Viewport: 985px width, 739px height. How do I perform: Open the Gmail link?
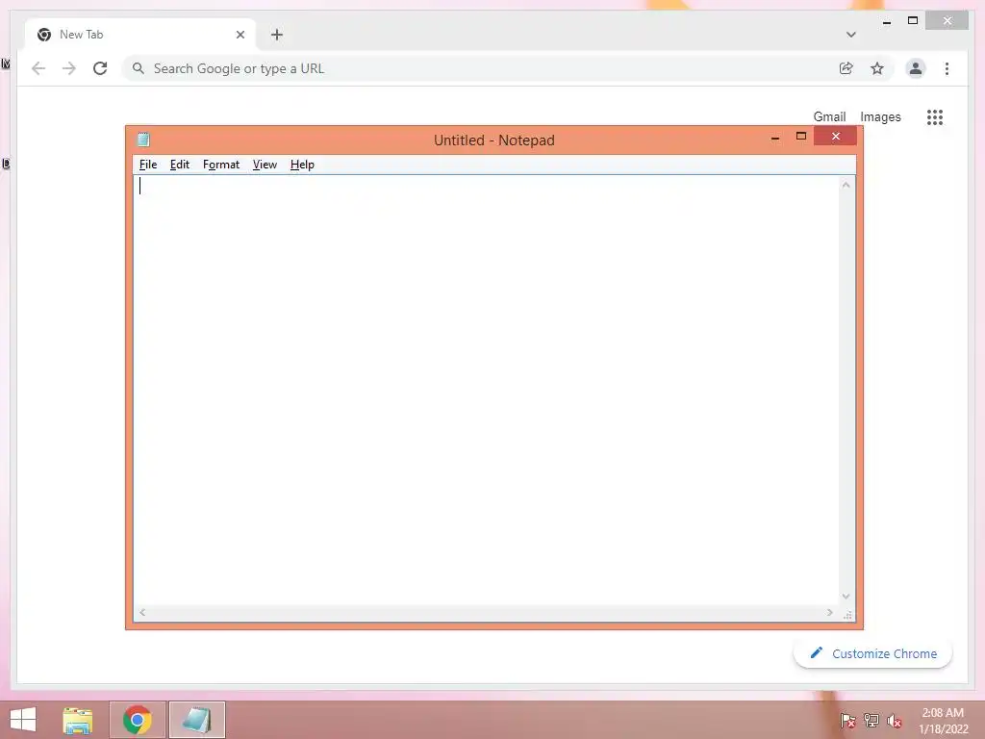tap(829, 116)
